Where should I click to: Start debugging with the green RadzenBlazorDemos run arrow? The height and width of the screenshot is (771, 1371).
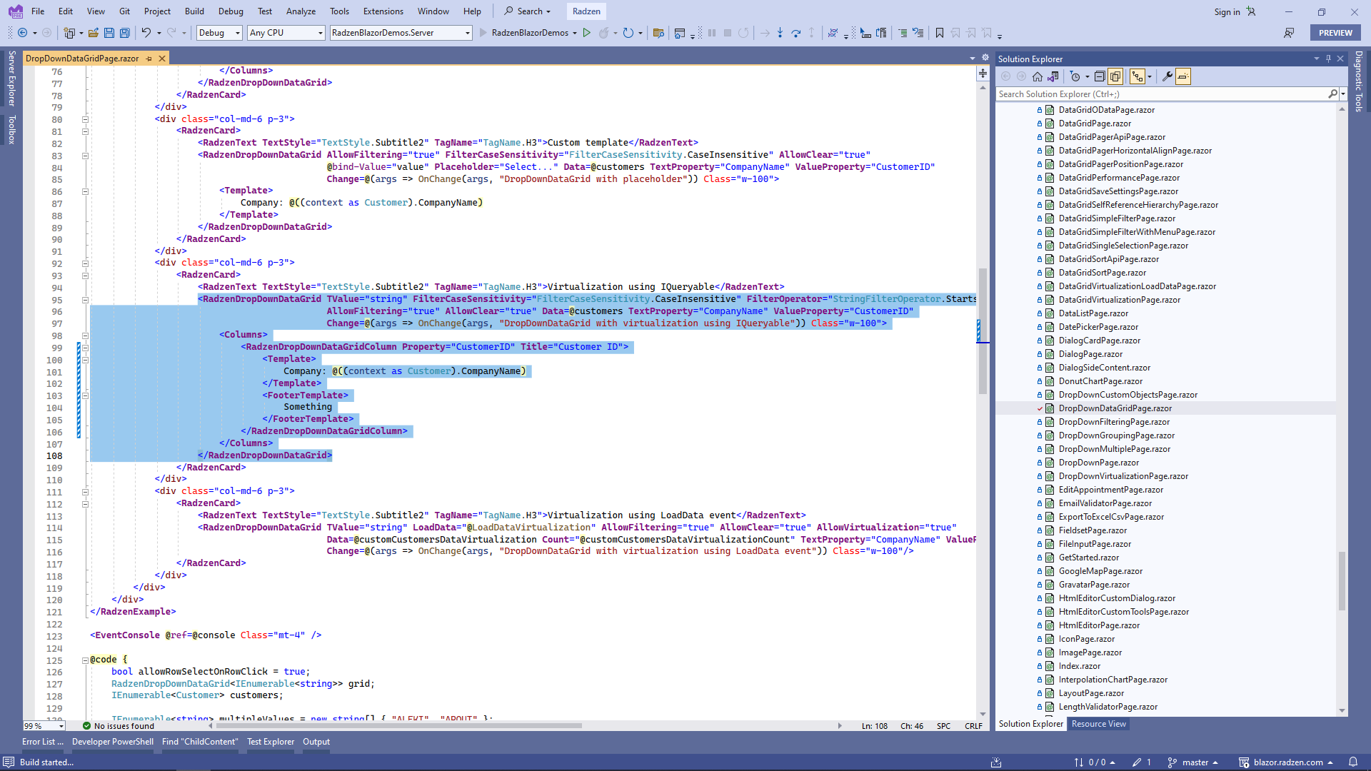pyautogui.click(x=587, y=33)
